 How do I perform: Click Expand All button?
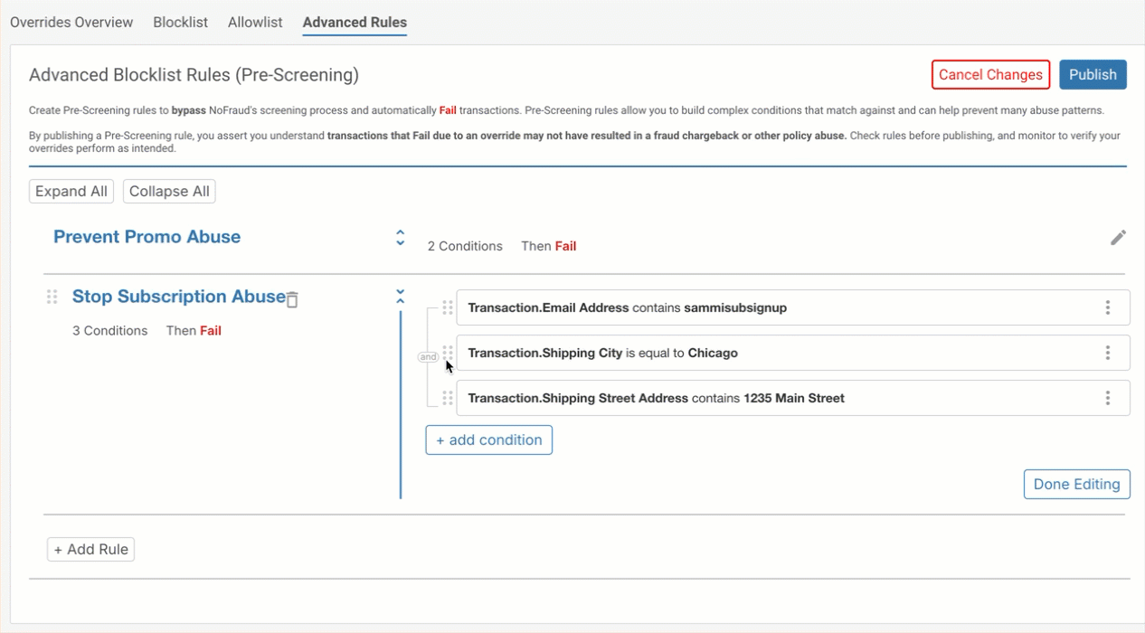tap(71, 192)
